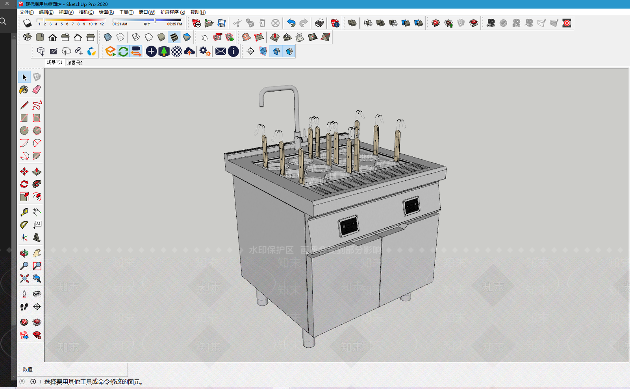
Task: Switch to scene tab 场景号2
Action: (75, 62)
